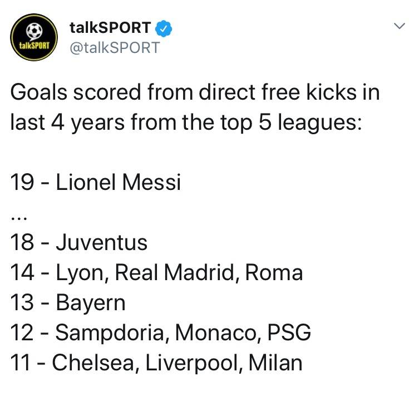Click the 'Goals scored from direct free kicks' line

195,92
